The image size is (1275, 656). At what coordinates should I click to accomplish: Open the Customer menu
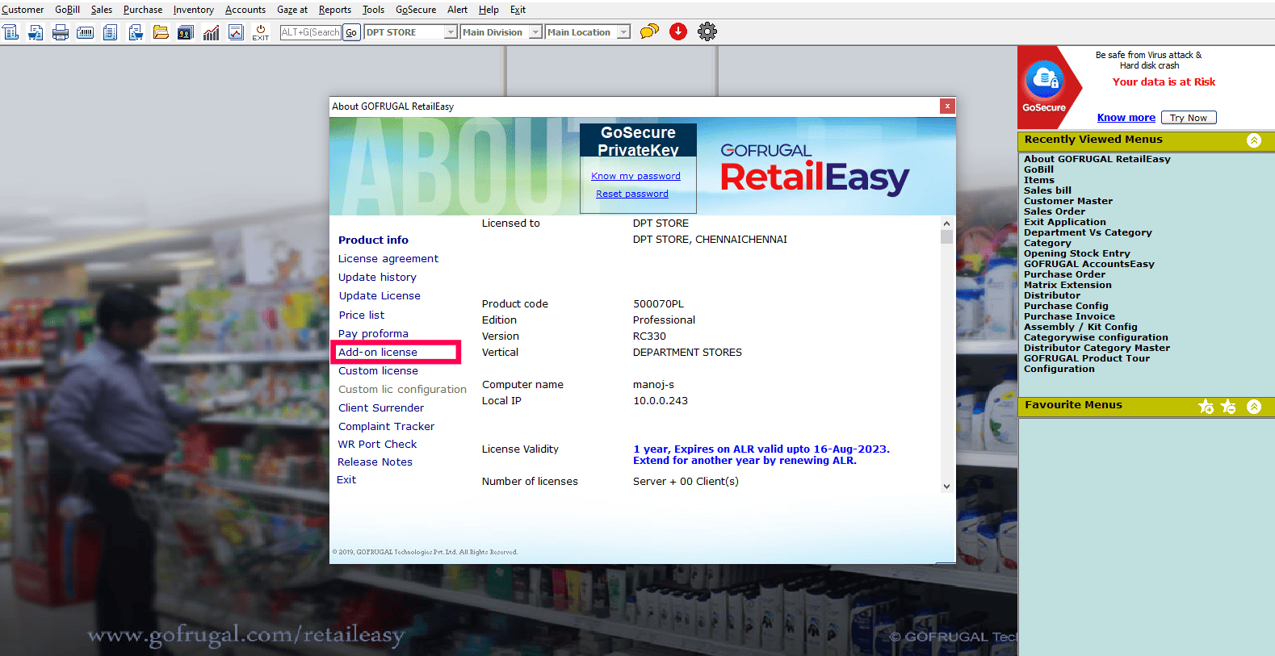(x=23, y=10)
